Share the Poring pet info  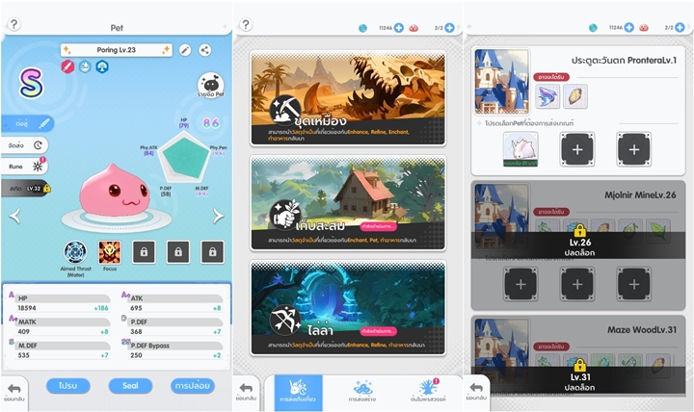point(204,50)
